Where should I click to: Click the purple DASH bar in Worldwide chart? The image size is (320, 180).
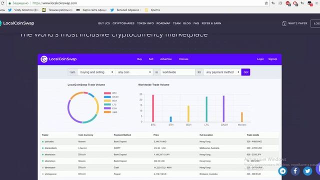(x=223, y=109)
